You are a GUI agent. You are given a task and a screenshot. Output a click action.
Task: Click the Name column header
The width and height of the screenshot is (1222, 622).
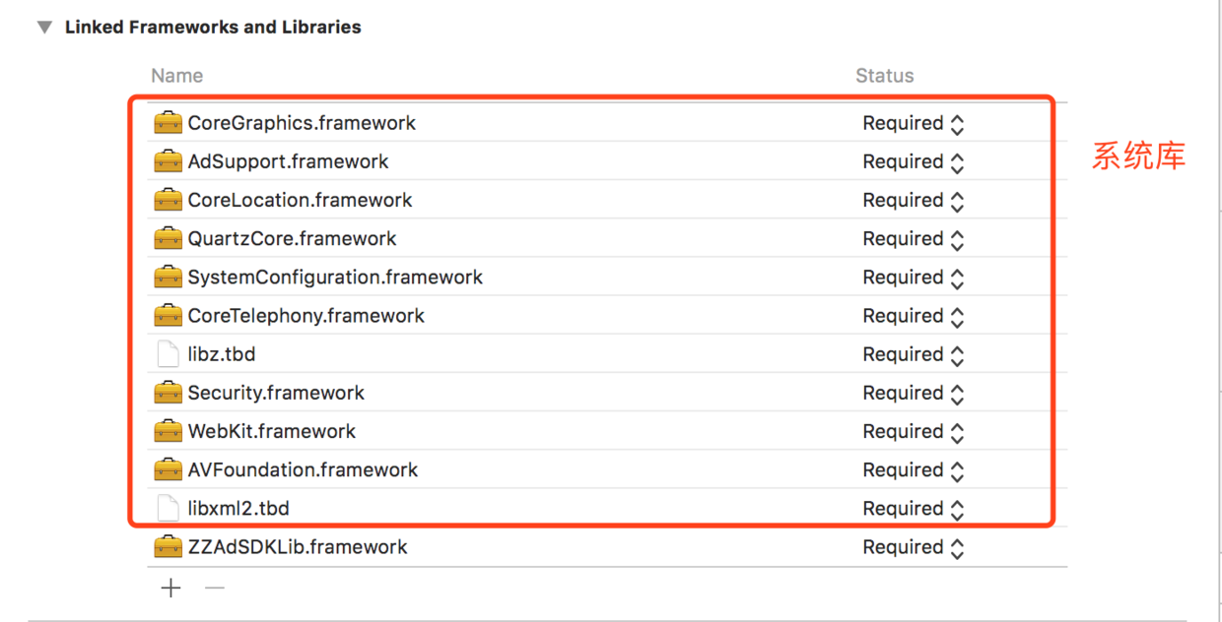click(176, 76)
